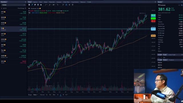Click the light blue 334.72 price label
183x103 pixels.
[x=153, y=29]
